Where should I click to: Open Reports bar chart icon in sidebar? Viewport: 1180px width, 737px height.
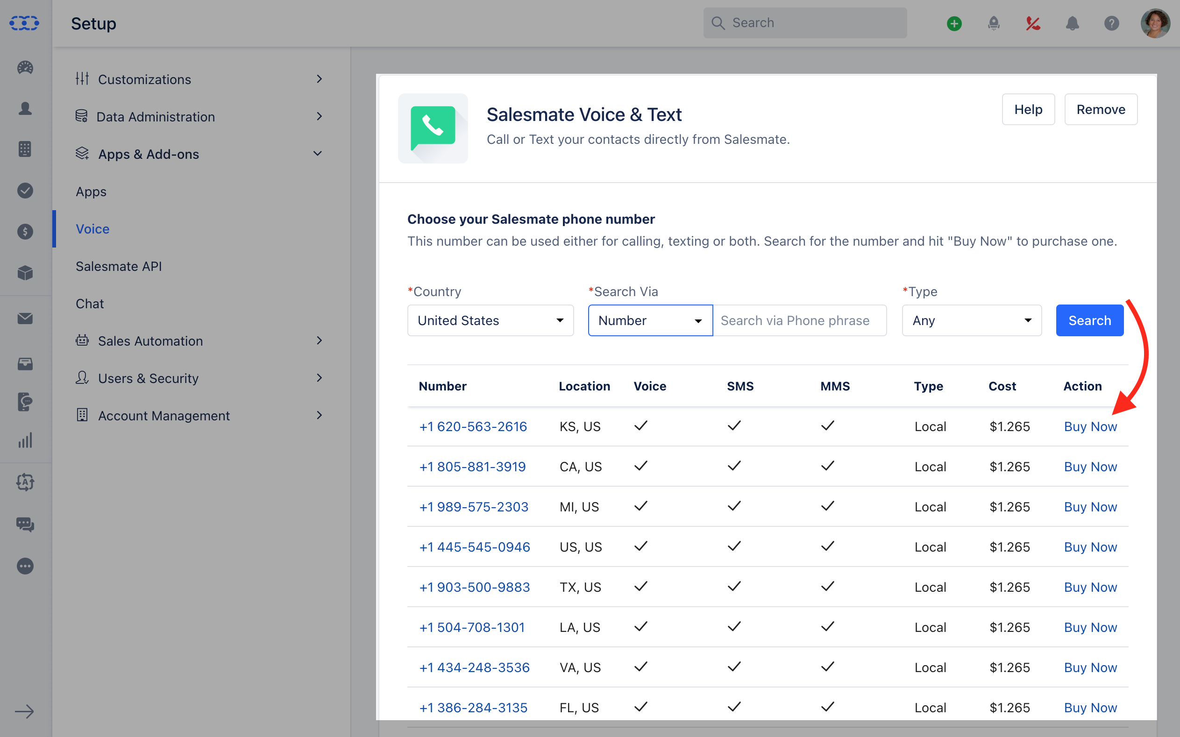point(25,440)
